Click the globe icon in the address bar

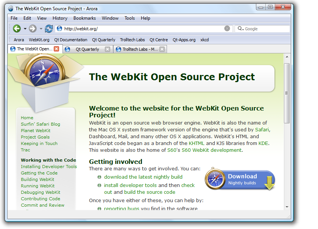tap(59, 29)
